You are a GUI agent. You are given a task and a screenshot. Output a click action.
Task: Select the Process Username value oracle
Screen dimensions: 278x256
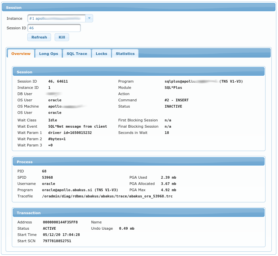click(x=49, y=184)
